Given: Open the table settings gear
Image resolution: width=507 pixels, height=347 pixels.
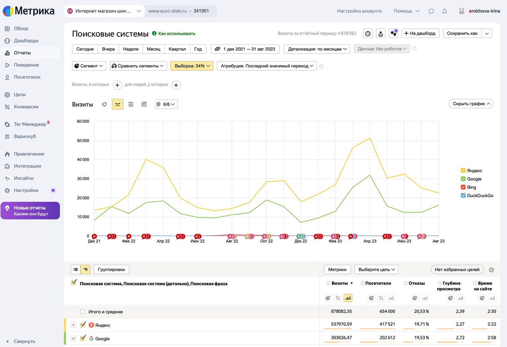Looking at the screenshot, I should [x=492, y=270].
